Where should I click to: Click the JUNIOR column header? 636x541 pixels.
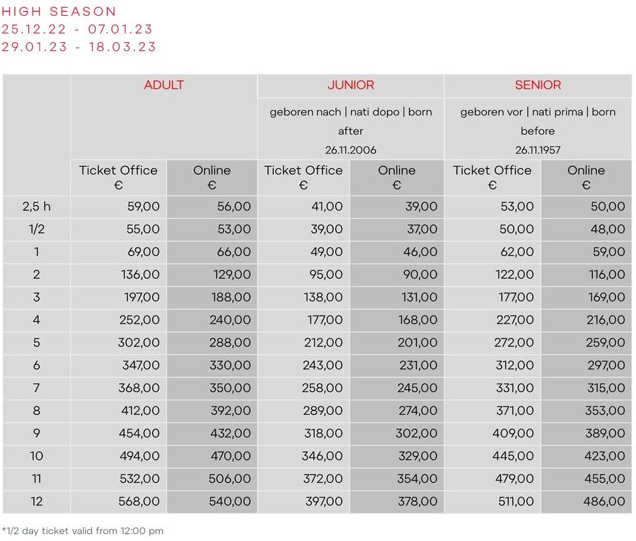tap(350, 85)
